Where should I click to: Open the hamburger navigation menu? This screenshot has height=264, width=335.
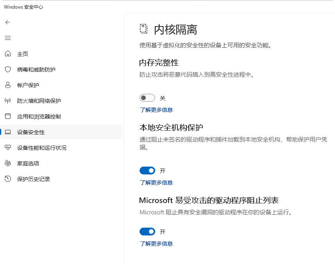coord(8,38)
